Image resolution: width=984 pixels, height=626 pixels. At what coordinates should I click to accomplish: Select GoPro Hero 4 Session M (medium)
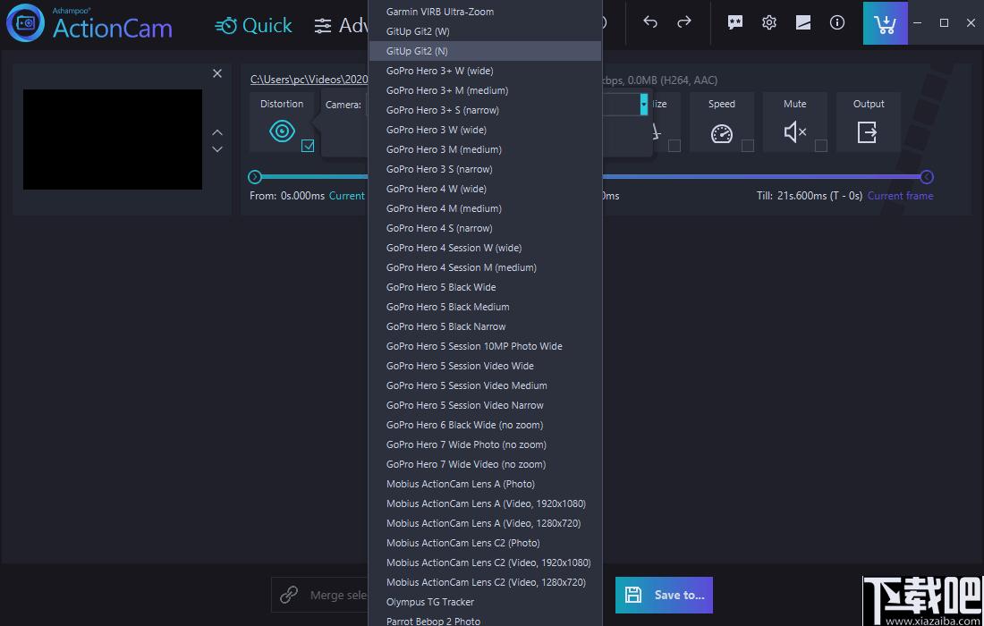[485, 267]
